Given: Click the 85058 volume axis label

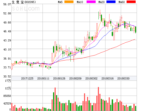Looking at the screenshot, I should (x=7, y=96).
